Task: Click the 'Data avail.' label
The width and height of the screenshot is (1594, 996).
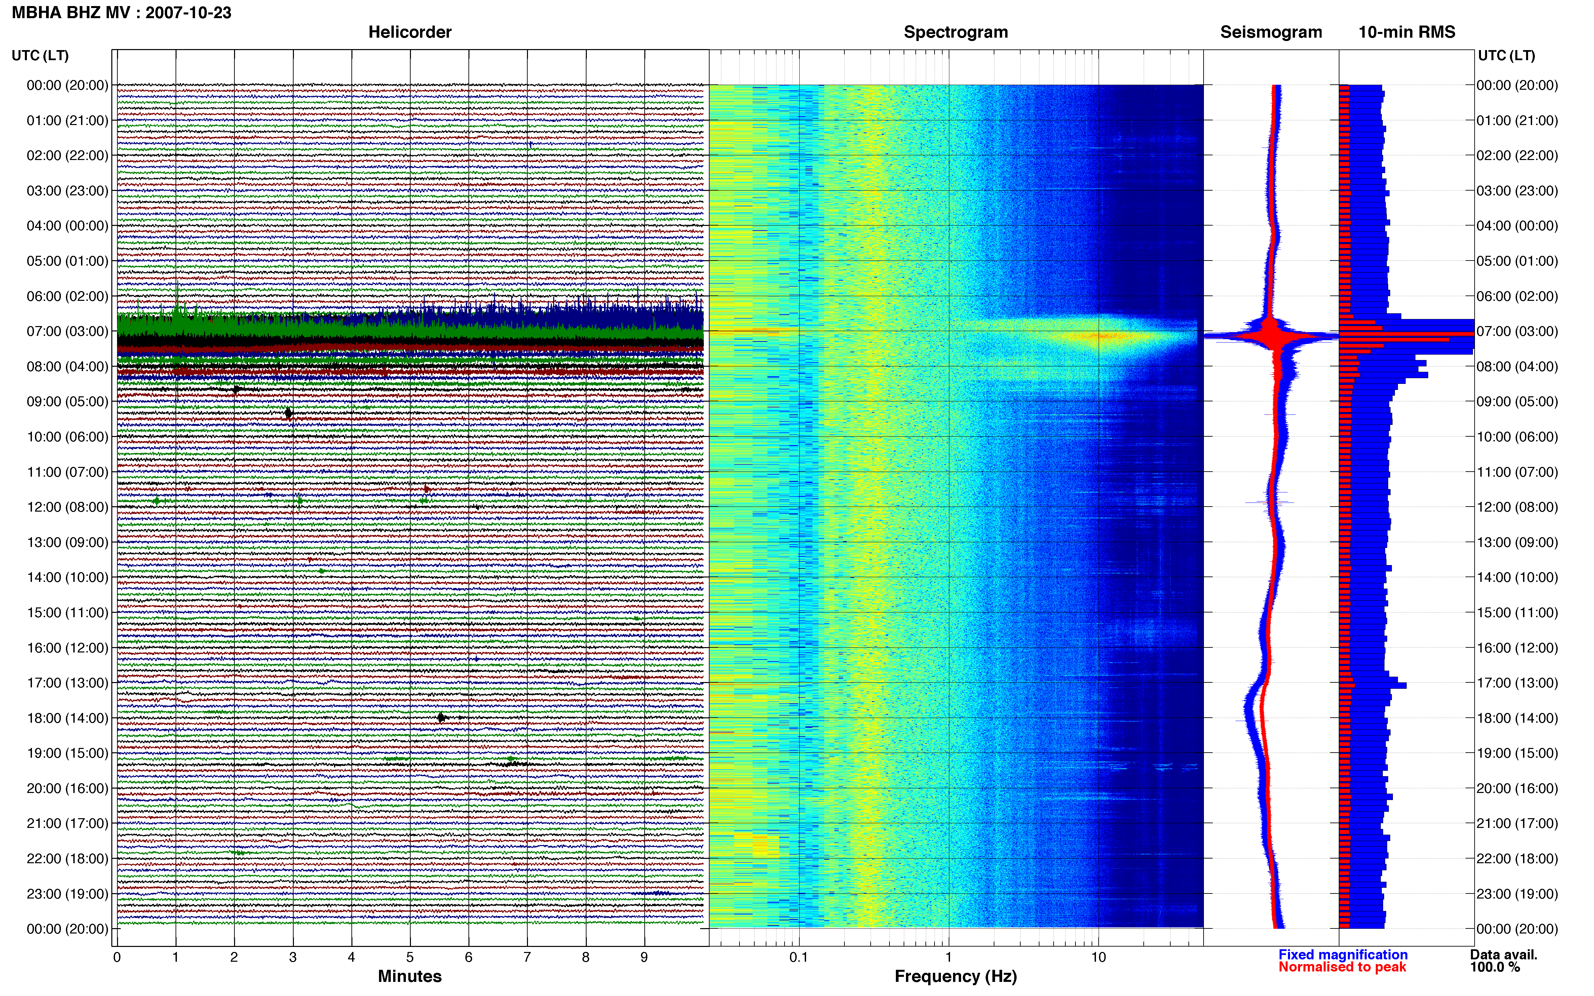Action: pos(1503,955)
